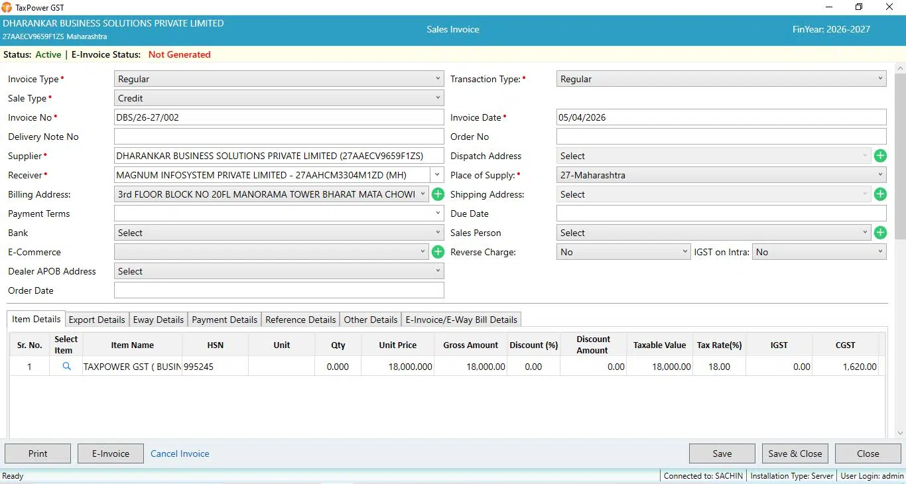
Task: Click the Print button
Action: click(x=38, y=454)
